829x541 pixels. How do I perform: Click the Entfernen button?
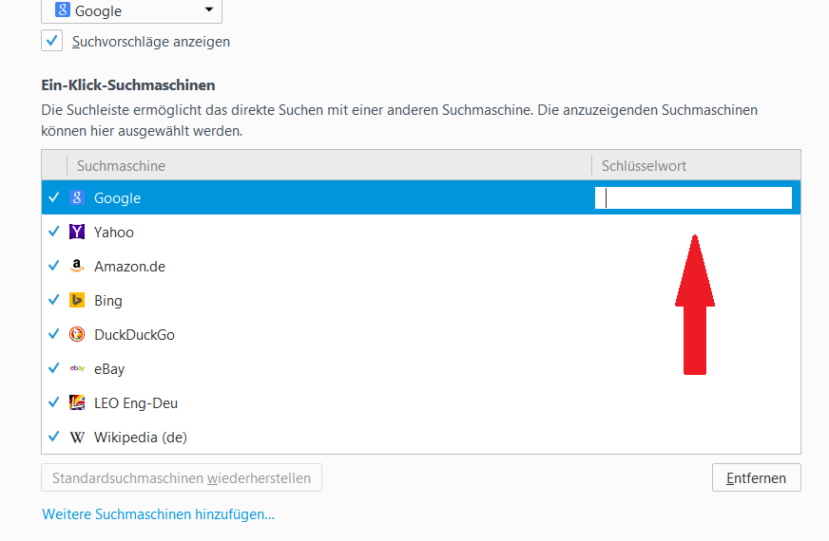point(756,478)
